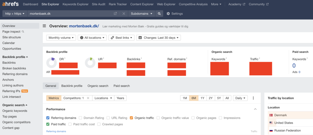Click the Page inspect search icon
The width and height of the screenshot is (313, 135).
(x=23, y=31)
